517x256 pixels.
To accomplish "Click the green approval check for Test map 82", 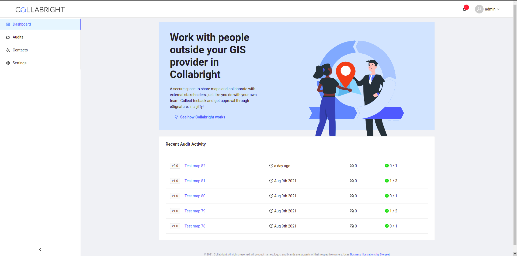I will point(387,166).
